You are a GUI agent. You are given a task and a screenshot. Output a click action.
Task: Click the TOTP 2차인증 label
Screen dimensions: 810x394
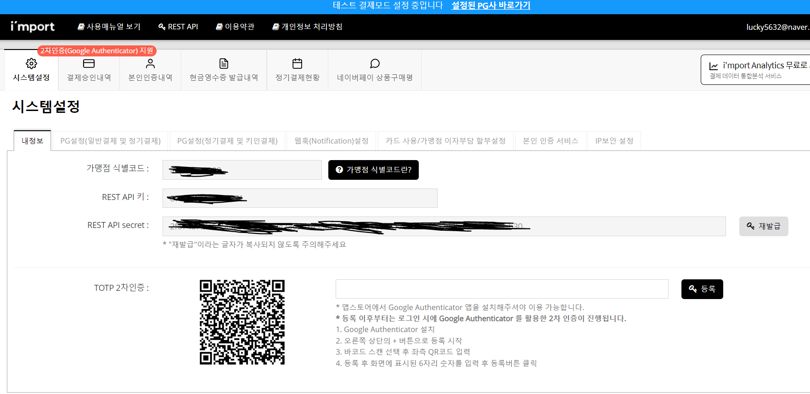coord(122,288)
